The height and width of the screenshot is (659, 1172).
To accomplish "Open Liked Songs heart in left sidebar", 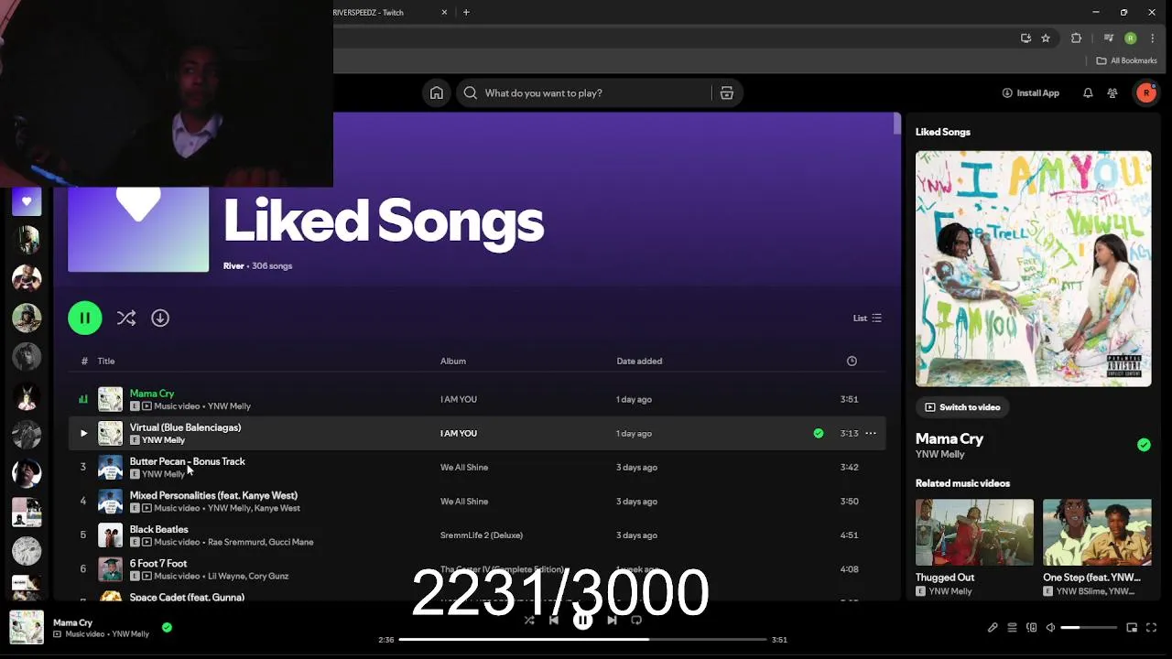I will [x=27, y=201].
